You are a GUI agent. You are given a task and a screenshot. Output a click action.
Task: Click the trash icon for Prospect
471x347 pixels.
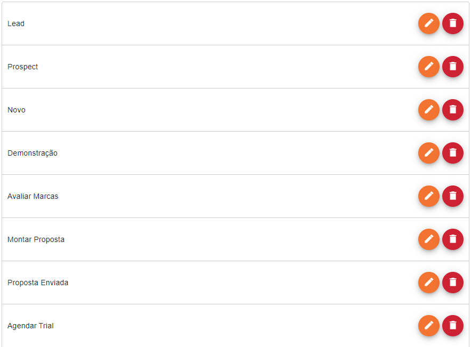(453, 67)
